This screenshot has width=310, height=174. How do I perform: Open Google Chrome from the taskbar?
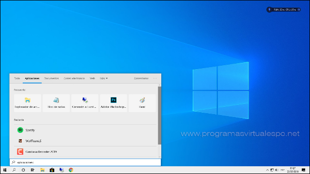coord(71,170)
